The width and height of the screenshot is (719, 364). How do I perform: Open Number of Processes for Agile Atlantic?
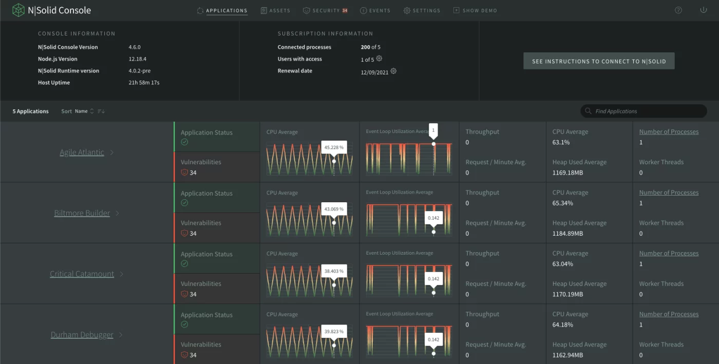pyautogui.click(x=669, y=132)
